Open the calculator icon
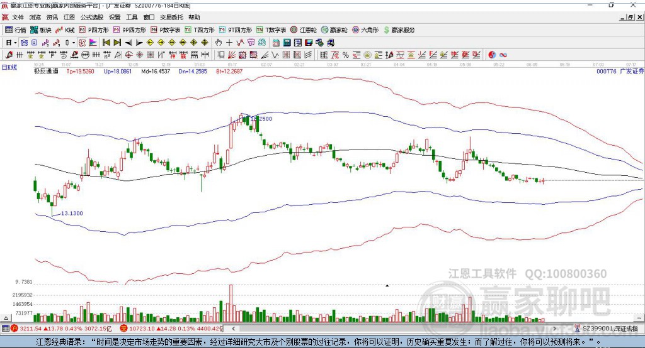Viewport: 645px width, 348px height. (x=287, y=43)
